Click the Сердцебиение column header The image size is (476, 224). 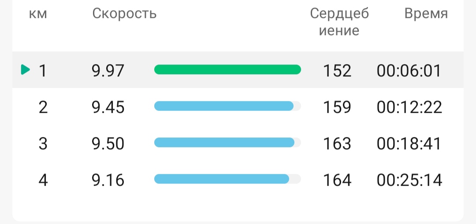pos(339,22)
